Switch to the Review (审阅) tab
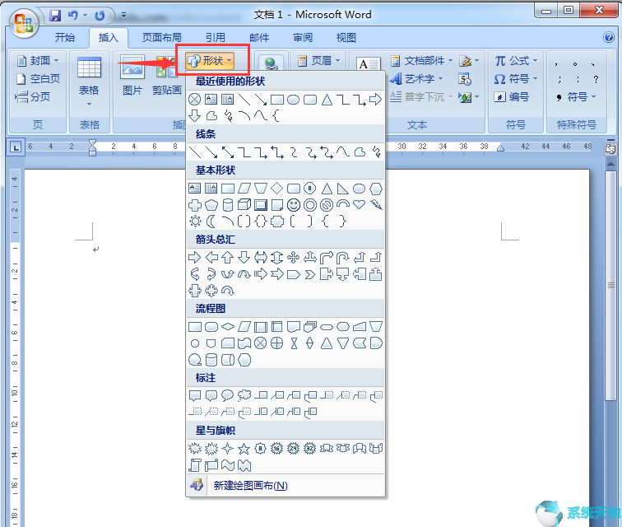This screenshot has height=527, width=622. pos(303,37)
